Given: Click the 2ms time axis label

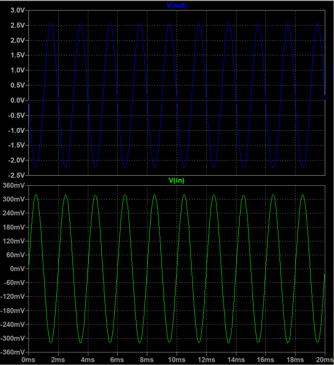Looking at the screenshot, I should pos(58,360).
